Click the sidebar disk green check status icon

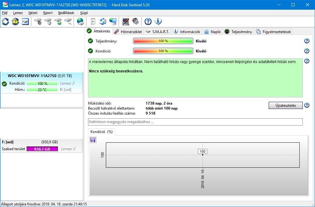point(4,84)
